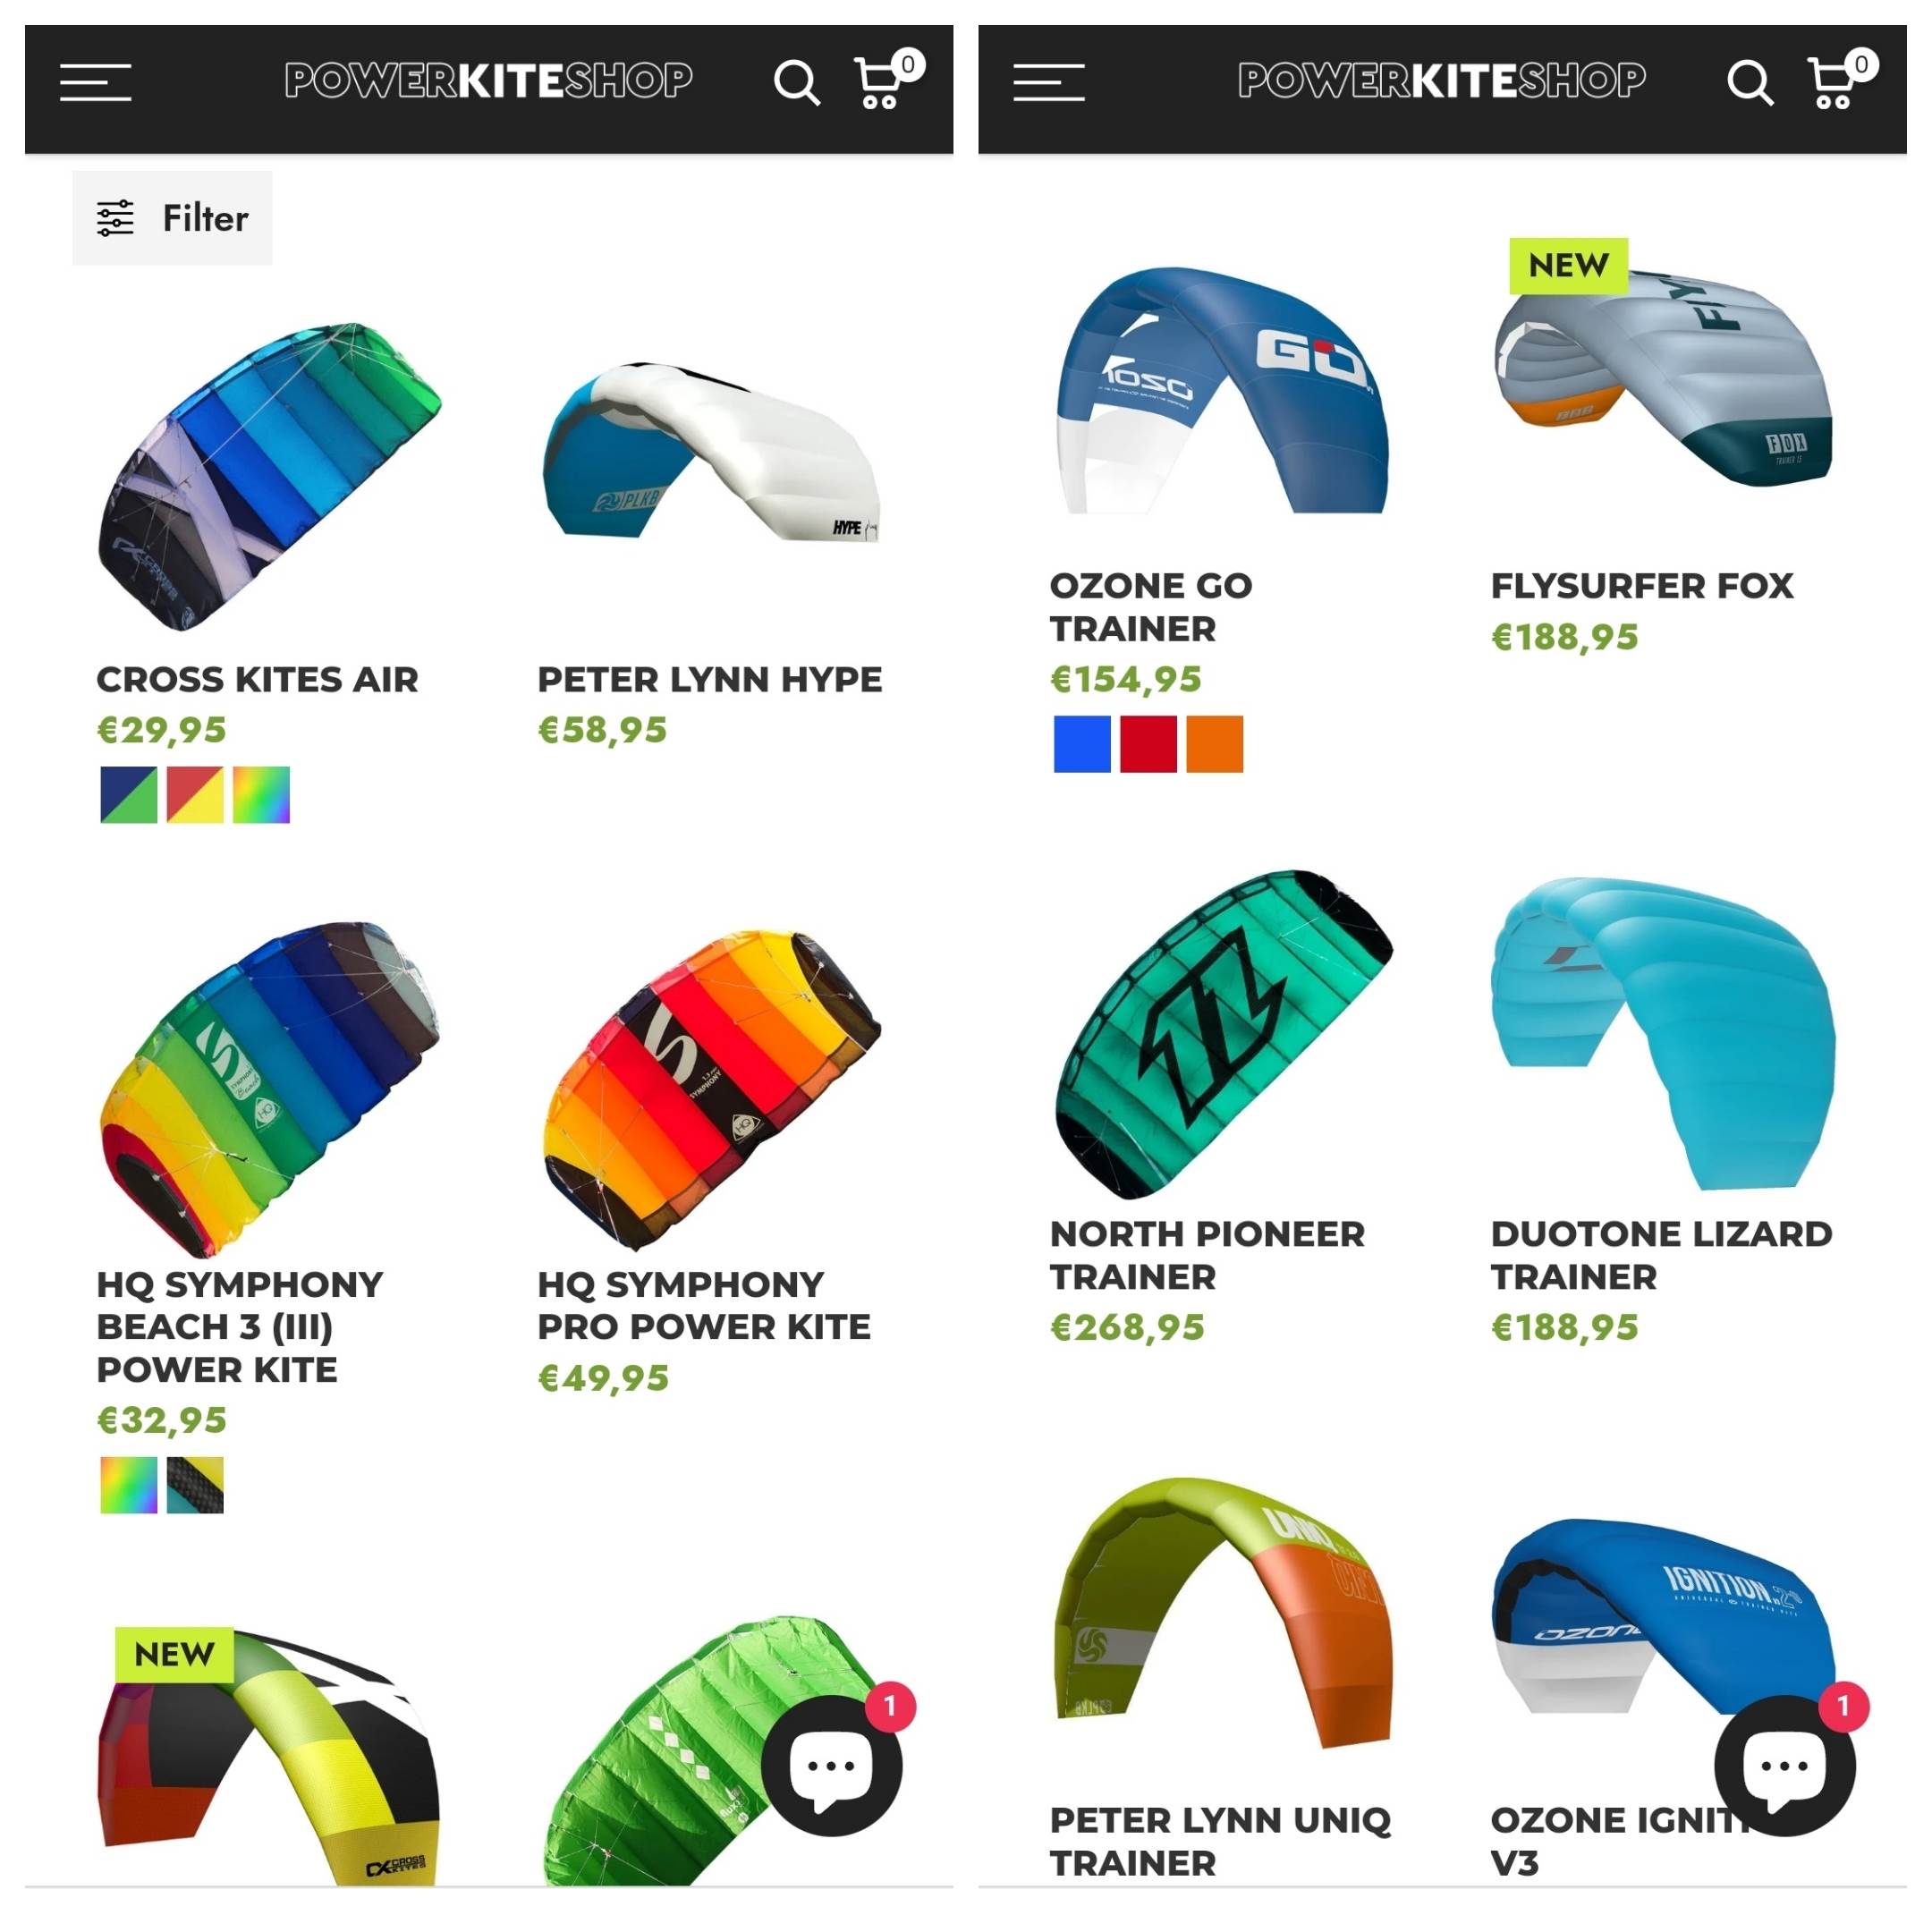The height and width of the screenshot is (1932, 1932).
Task: Pick black-yellow swatch for HQ Symphony Beach
Action: tap(195, 1485)
